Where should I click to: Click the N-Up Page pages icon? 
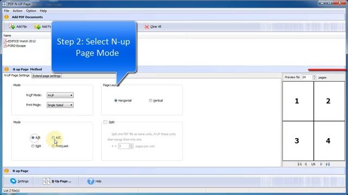click(x=47, y=181)
